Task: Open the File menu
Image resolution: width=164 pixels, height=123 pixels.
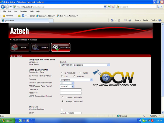Action: coord(4,11)
